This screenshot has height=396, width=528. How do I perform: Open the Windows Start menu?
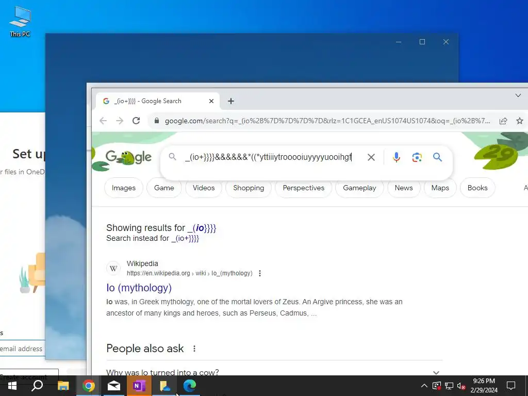point(12,386)
